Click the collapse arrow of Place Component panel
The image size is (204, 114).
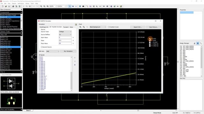[x=21, y=9]
